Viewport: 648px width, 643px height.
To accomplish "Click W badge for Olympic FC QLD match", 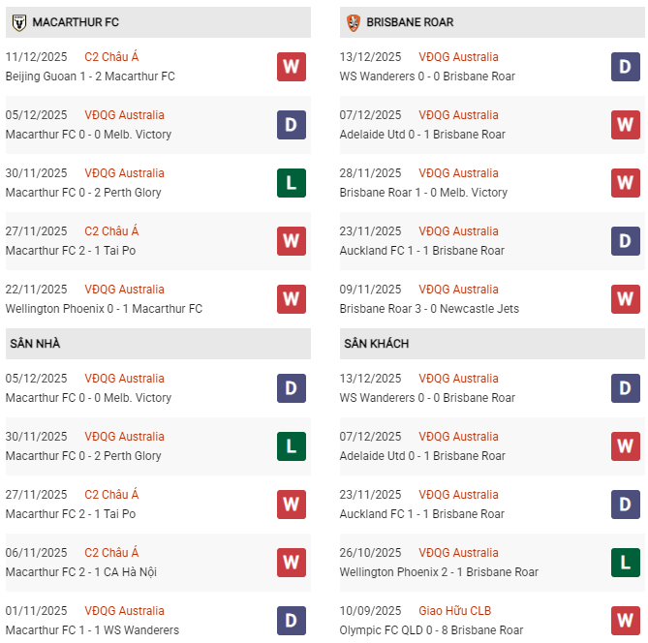I will (626, 621).
